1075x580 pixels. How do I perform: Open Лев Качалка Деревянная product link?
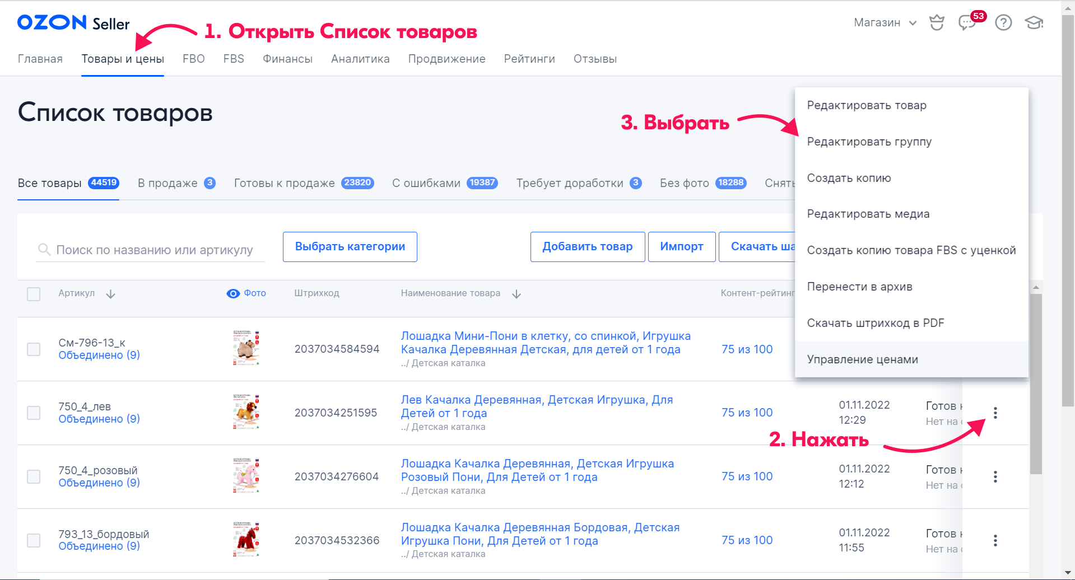click(536, 406)
